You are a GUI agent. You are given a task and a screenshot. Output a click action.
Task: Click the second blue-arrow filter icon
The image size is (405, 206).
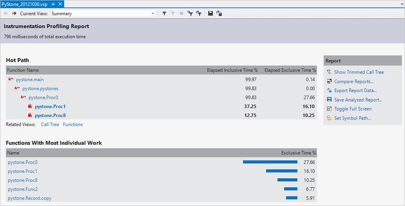coord(198,14)
